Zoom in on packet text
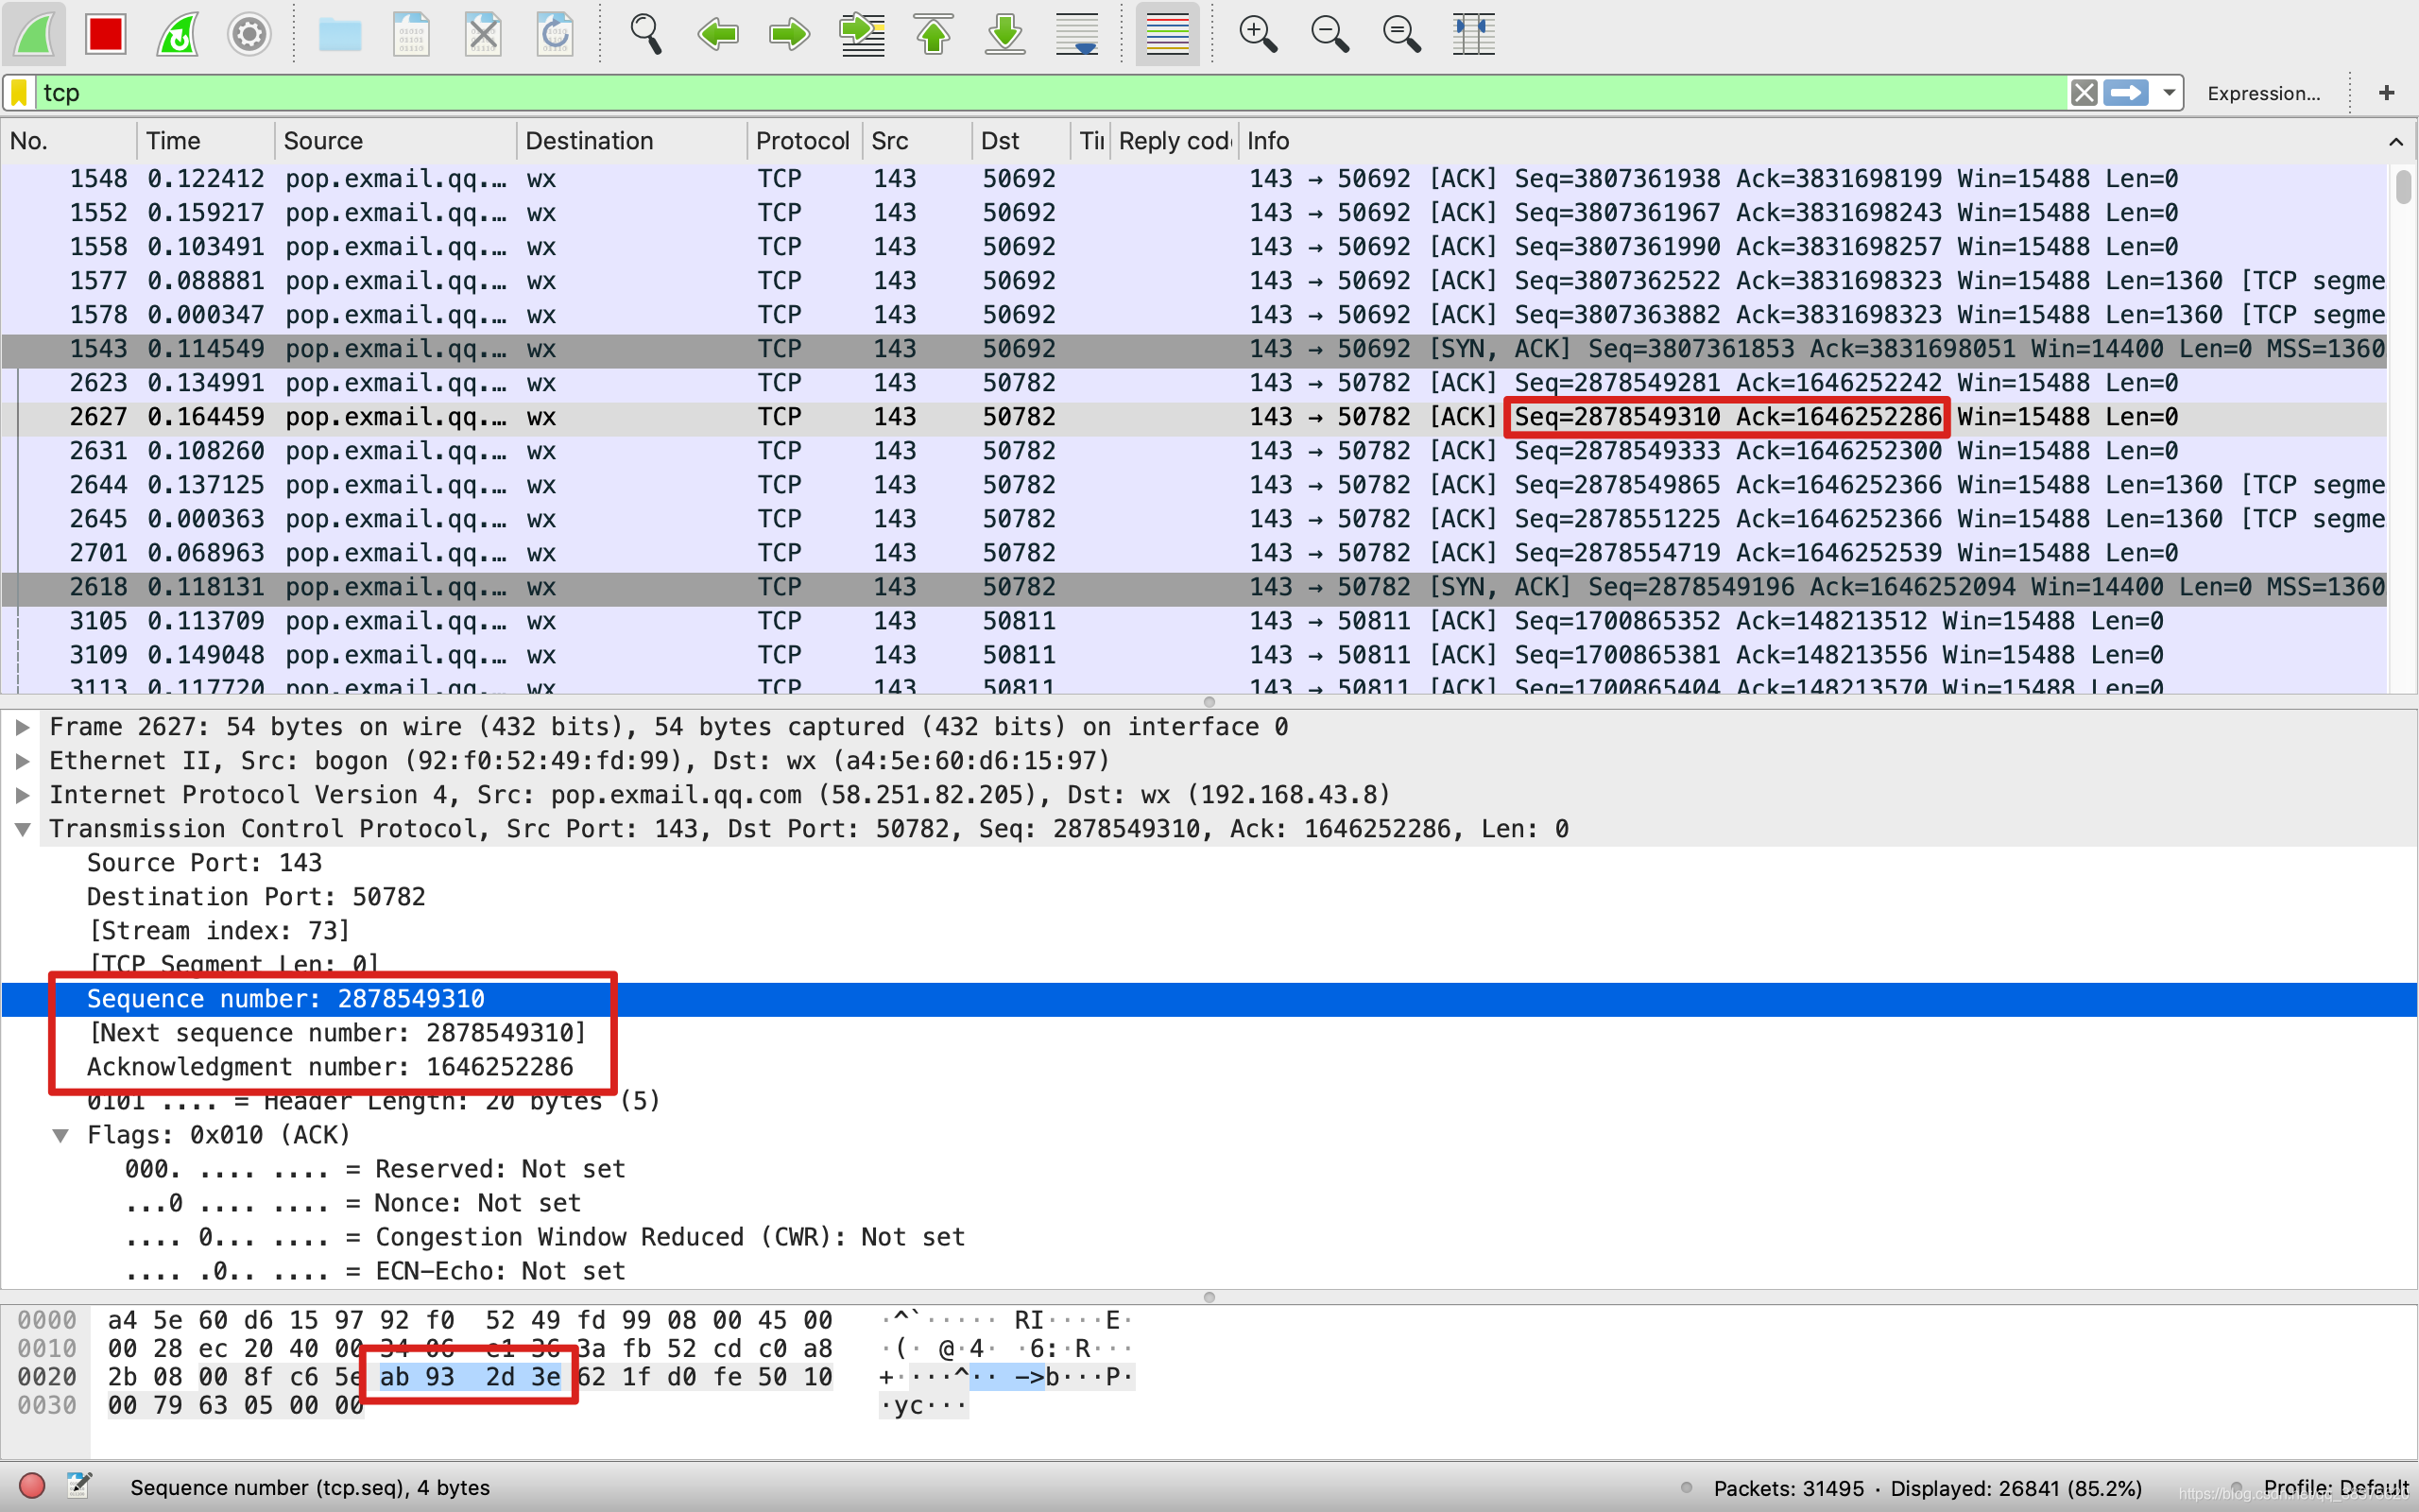The width and height of the screenshot is (2419, 1512). point(1258,34)
